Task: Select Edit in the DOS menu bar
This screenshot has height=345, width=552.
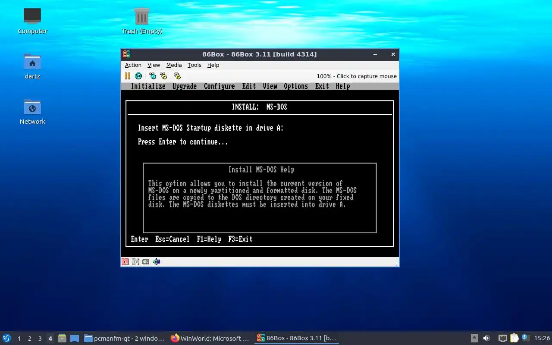Action: tap(249, 86)
